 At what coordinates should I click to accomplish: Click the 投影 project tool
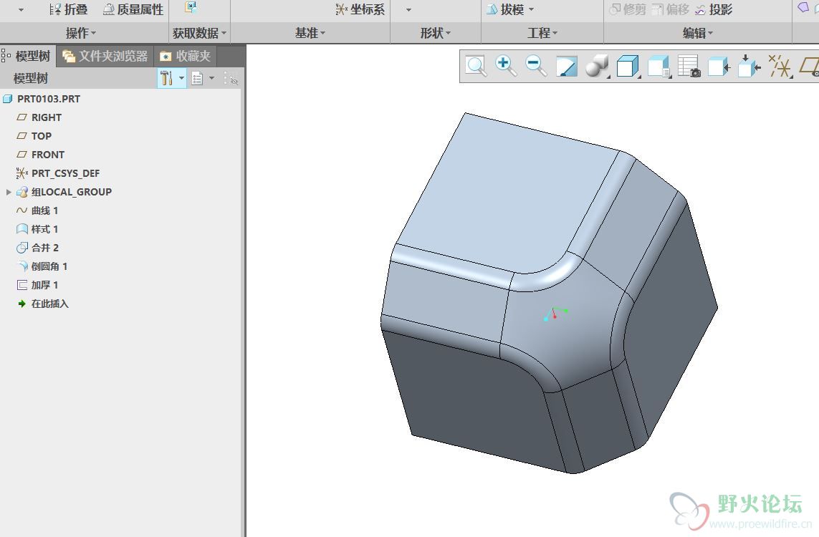tap(714, 9)
